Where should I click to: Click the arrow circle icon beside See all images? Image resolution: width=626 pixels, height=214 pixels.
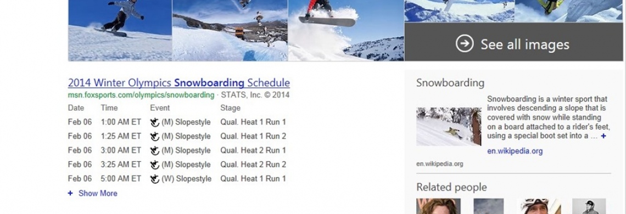(x=465, y=43)
